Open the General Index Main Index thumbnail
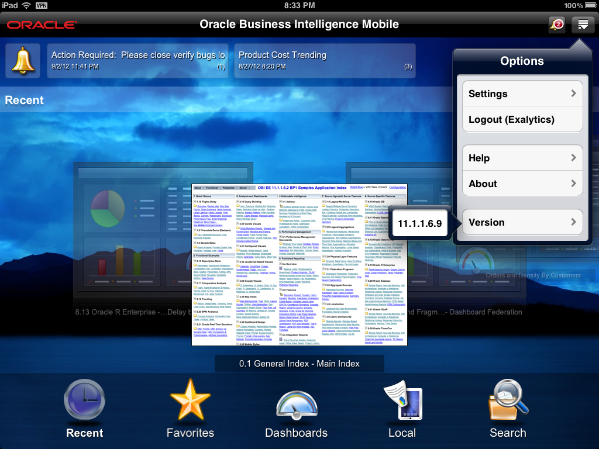Image resolution: width=599 pixels, height=449 pixels. coord(299,265)
